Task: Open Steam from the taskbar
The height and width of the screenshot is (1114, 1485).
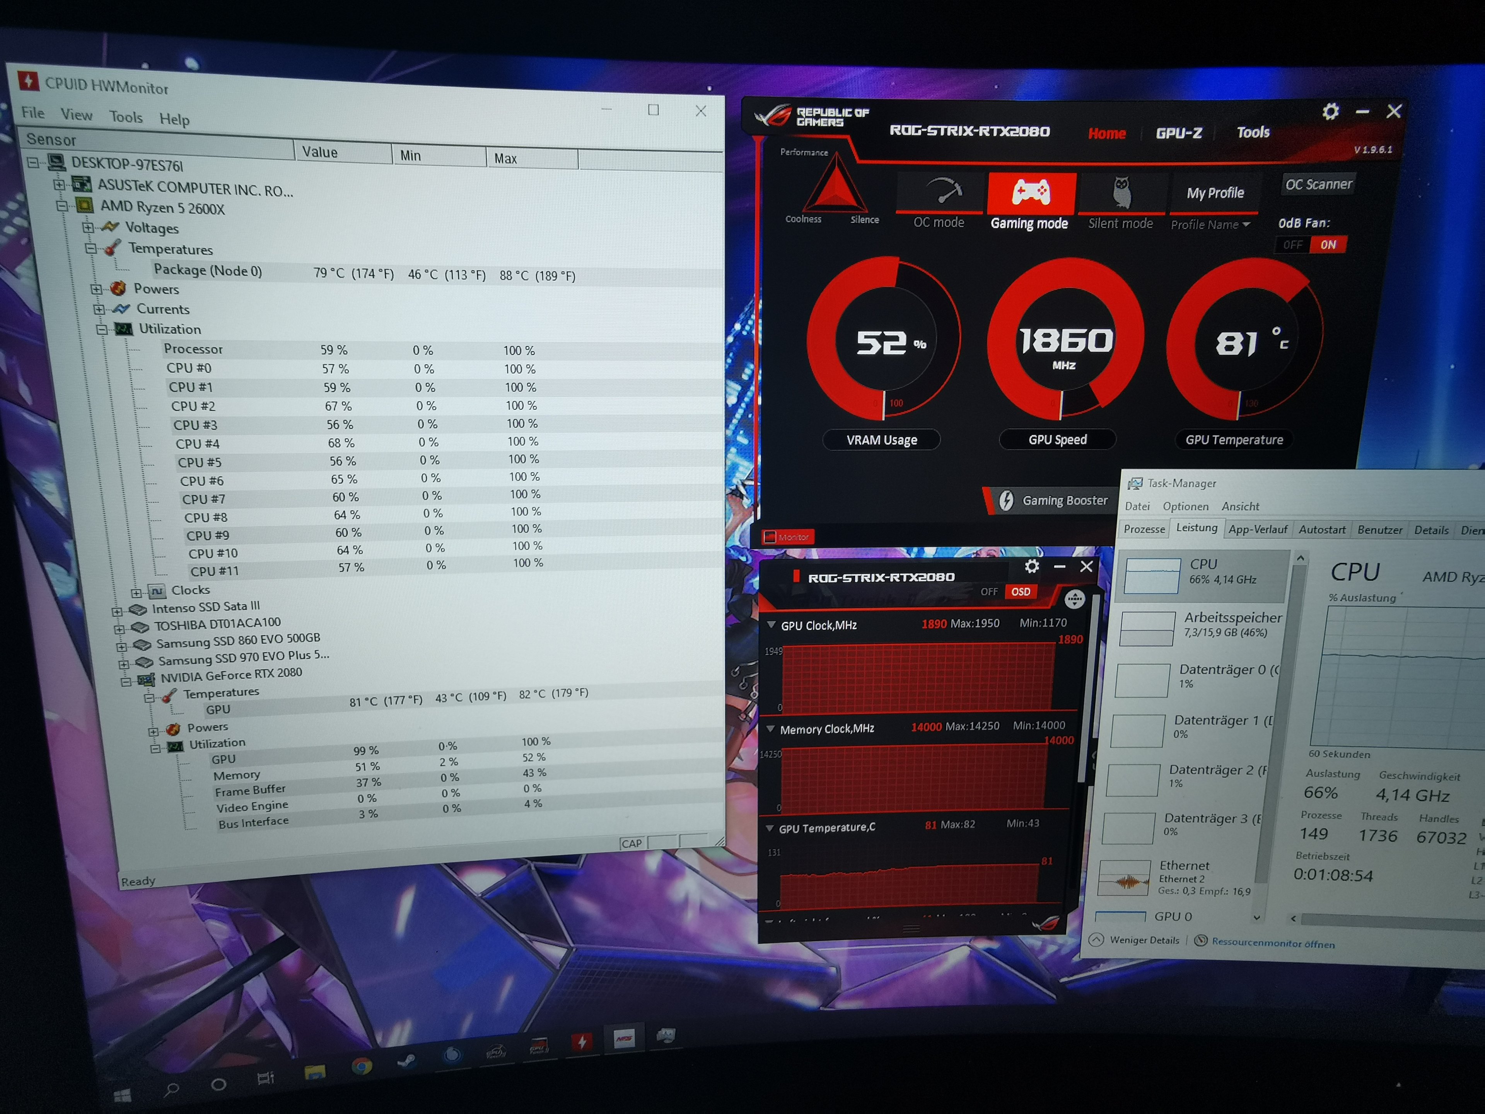Action: (406, 1061)
